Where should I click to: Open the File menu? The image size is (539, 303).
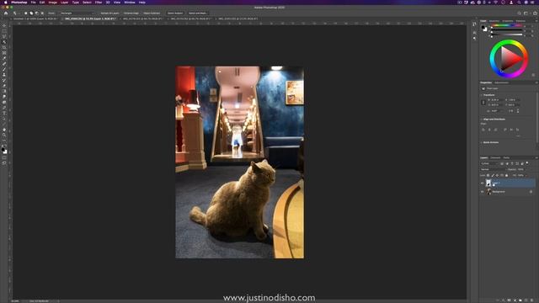click(34, 3)
